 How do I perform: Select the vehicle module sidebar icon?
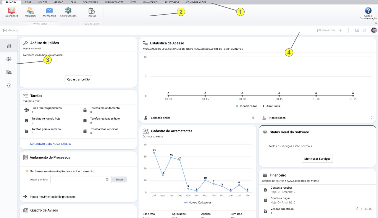pos(9,72)
